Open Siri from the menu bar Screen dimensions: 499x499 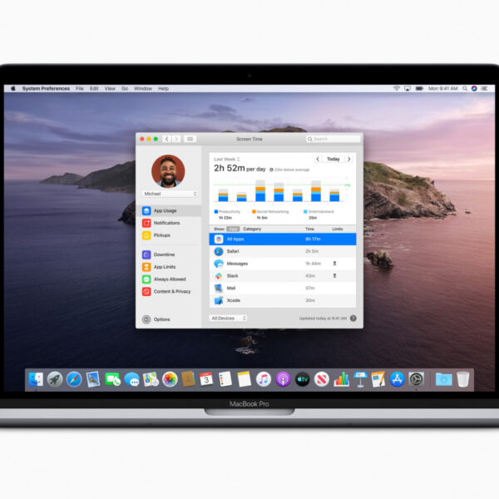474,88
